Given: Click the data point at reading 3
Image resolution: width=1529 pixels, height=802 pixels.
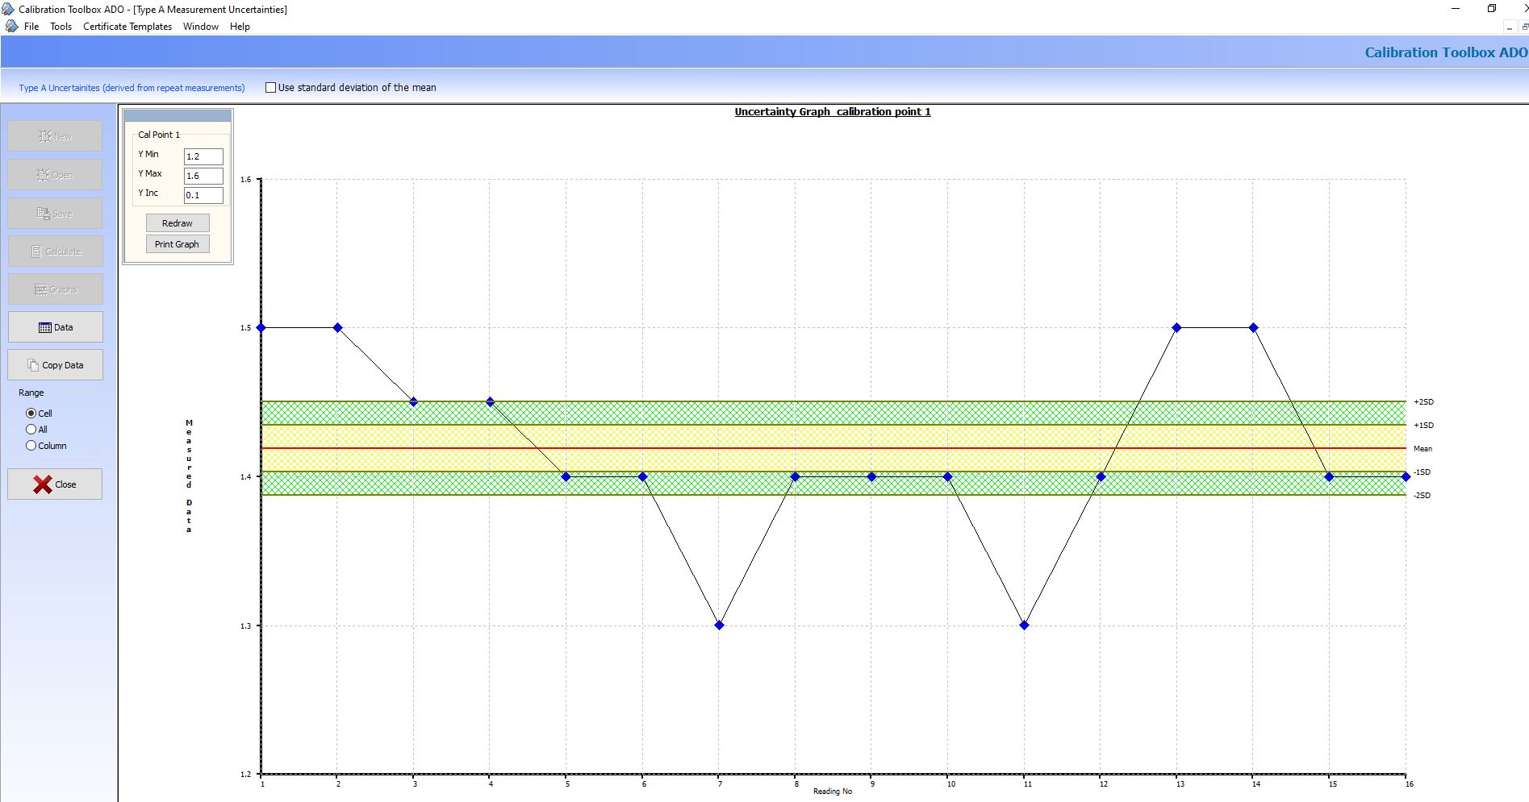Looking at the screenshot, I should tap(414, 401).
